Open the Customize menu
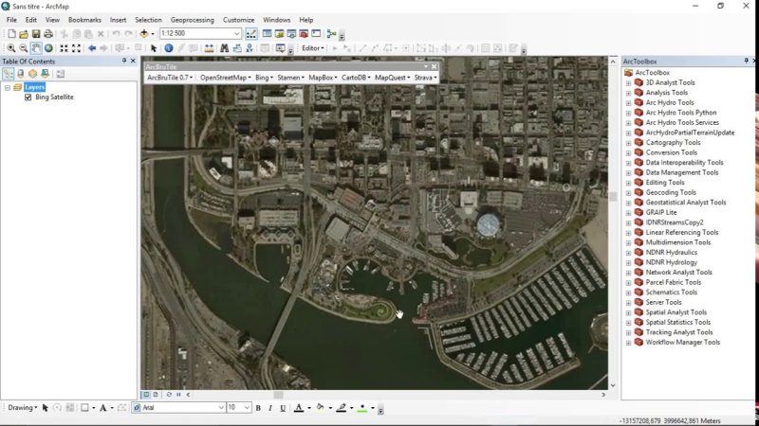 239,20
